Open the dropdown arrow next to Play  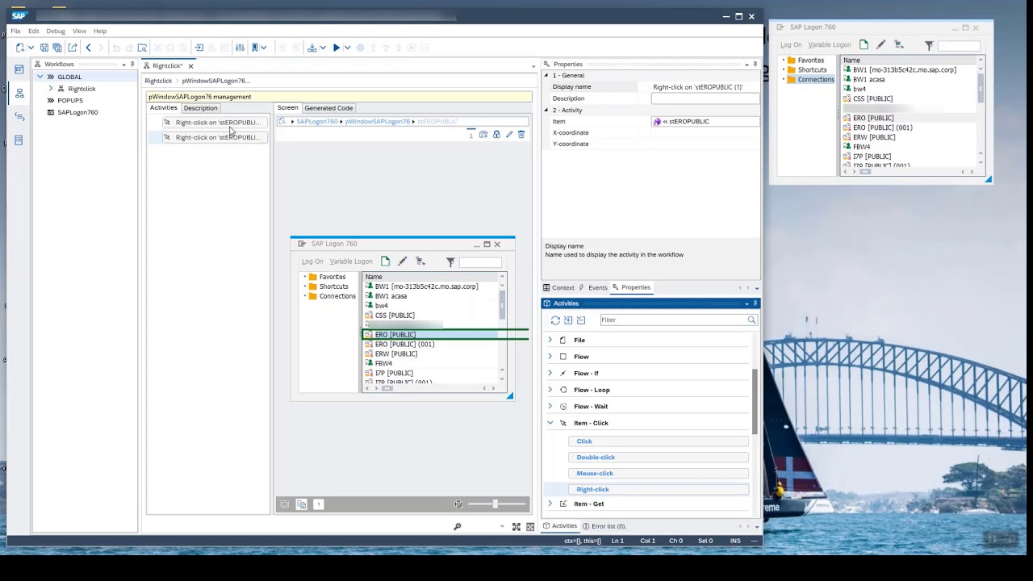(348, 48)
